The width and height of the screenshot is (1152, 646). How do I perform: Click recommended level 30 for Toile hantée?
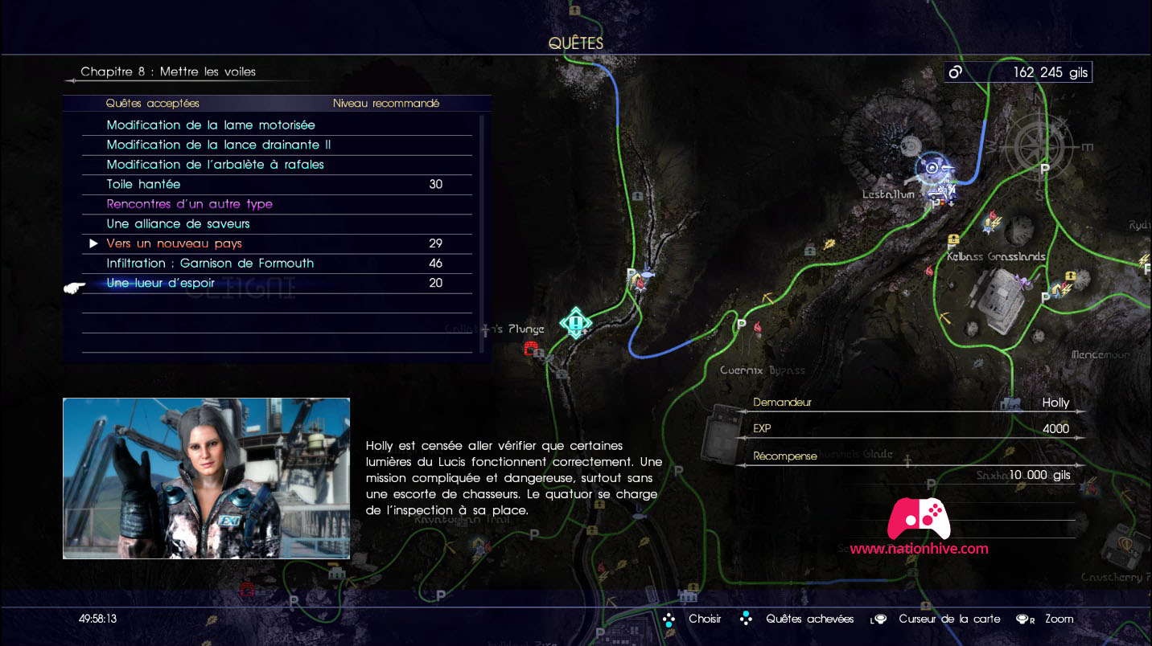(436, 184)
